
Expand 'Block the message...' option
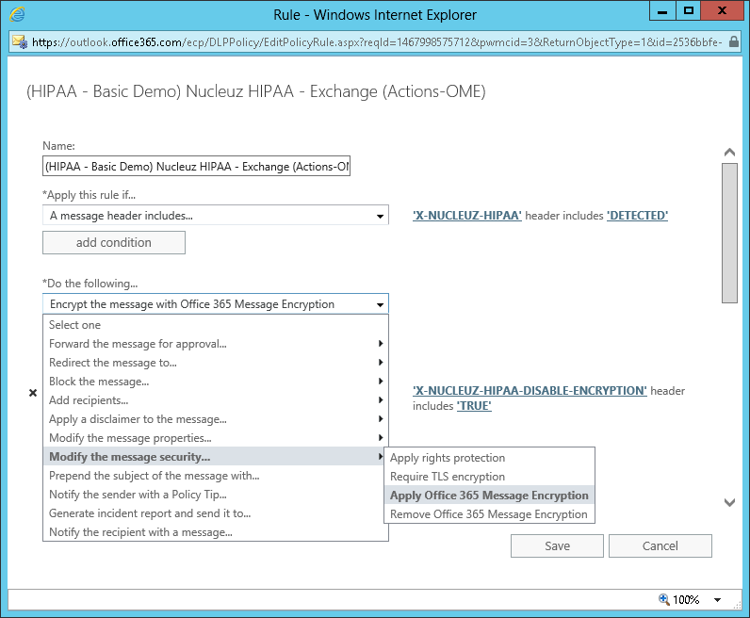[x=215, y=382]
